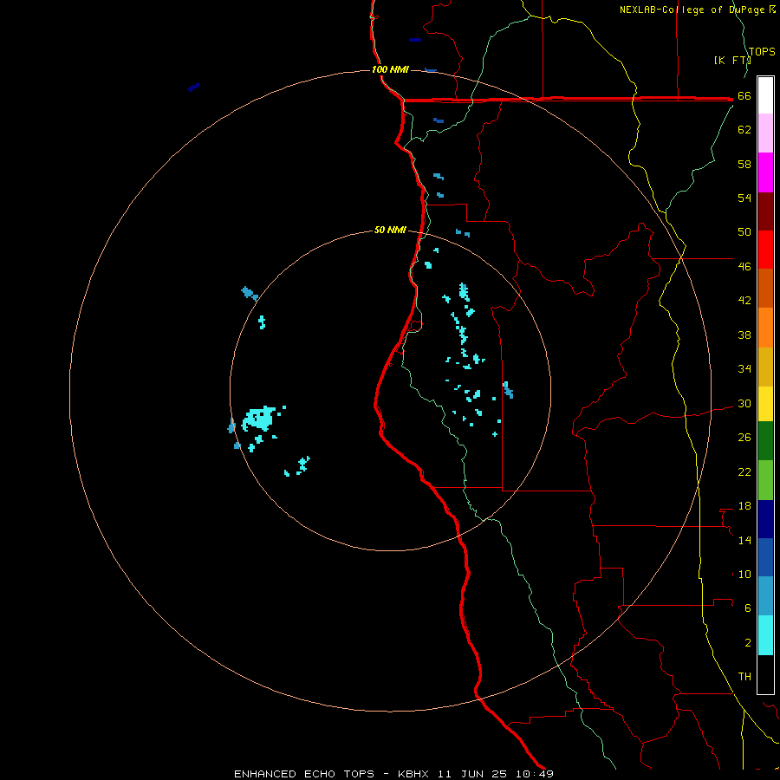Pick the cyan legend swatch
Screen dimensions: 780x780
coord(765,635)
